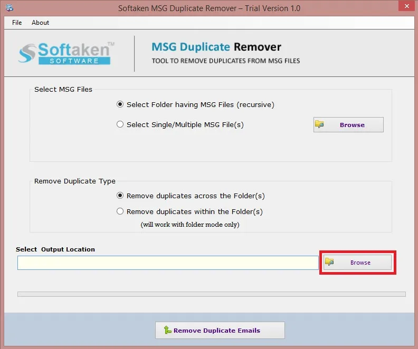The height and width of the screenshot is (349, 418).
Task: Click Remove Duplicate Emails button
Action: click(220, 331)
